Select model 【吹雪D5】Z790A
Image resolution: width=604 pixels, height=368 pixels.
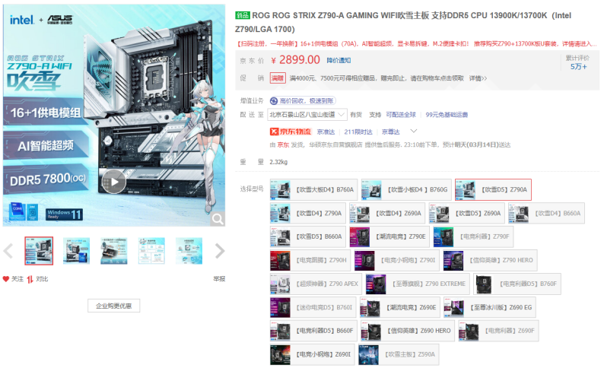(x=493, y=190)
